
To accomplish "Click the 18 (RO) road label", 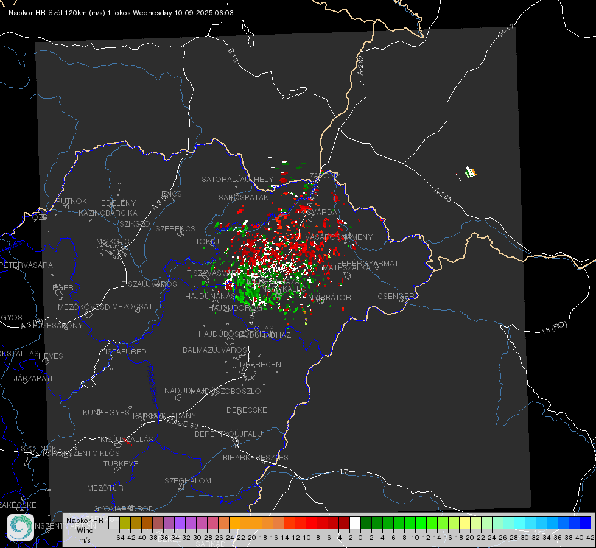I will point(554,328).
